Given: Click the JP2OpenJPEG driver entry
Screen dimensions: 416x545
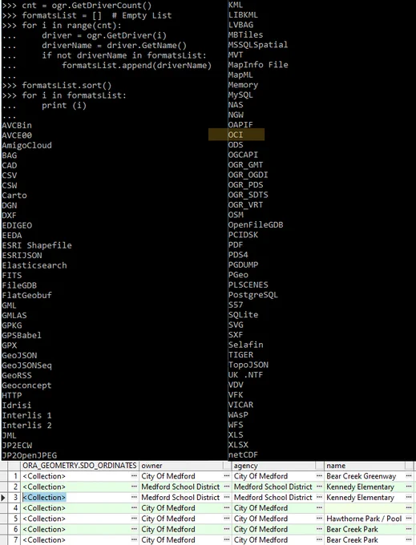Looking at the screenshot, I should tap(29, 455).
